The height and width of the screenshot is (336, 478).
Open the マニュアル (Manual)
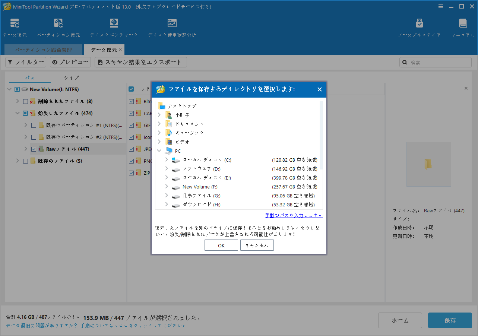point(463,27)
